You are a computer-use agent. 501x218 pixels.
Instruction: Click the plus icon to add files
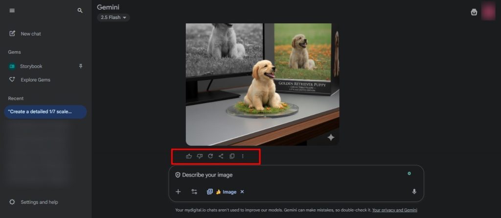click(178, 192)
